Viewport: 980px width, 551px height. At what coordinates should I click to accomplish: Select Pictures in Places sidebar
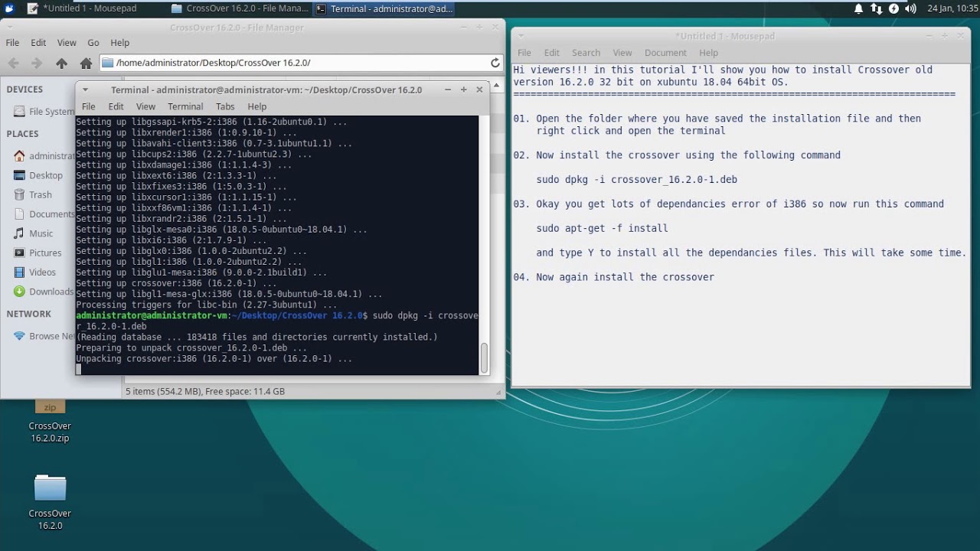38,253
